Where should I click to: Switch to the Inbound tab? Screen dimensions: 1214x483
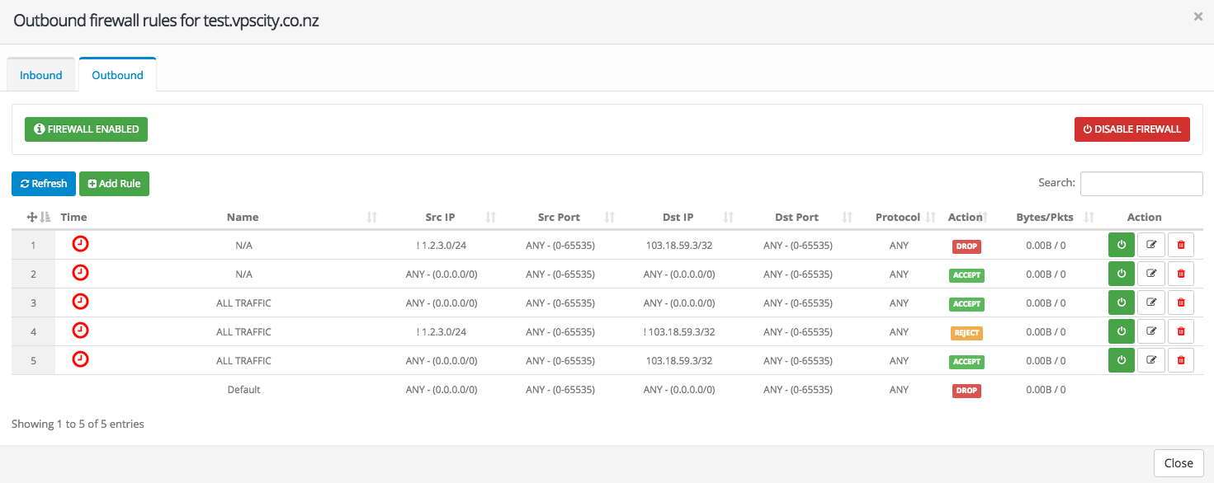click(41, 75)
